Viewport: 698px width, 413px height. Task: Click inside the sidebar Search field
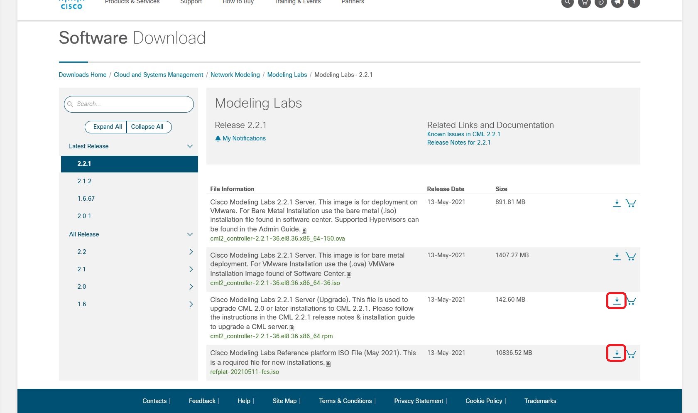tap(129, 104)
